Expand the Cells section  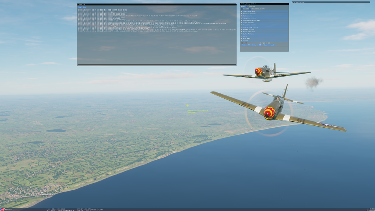[x=264, y=36]
